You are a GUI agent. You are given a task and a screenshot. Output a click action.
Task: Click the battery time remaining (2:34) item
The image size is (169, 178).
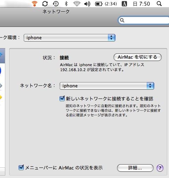click(x=111, y=4)
